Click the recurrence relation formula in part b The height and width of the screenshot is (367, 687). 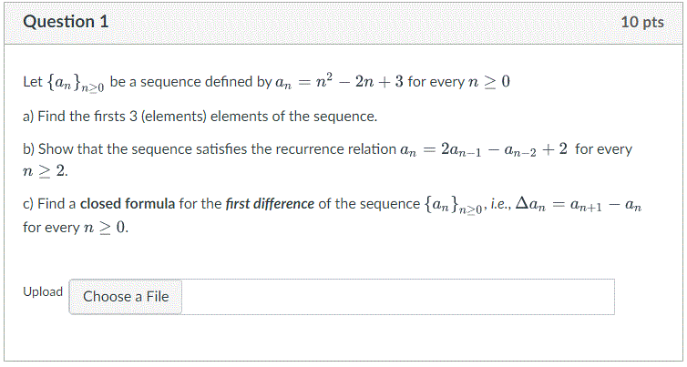pos(484,149)
